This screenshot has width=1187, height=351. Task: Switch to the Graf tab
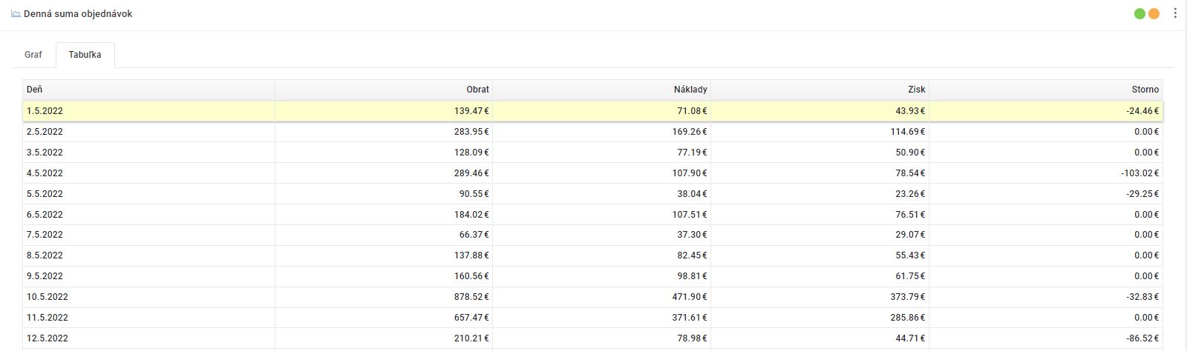pyautogui.click(x=33, y=55)
